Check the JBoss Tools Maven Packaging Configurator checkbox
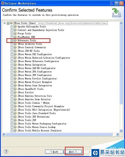The image size is (125, 157). click(x=12, y=124)
